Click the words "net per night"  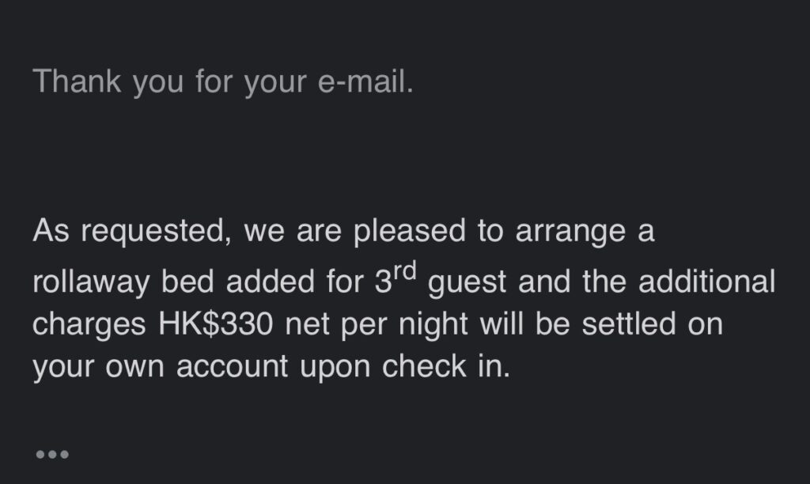click(377, 325)
